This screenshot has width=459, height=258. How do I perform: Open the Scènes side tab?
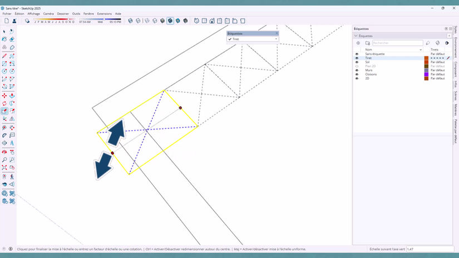[x=456, y=96]
